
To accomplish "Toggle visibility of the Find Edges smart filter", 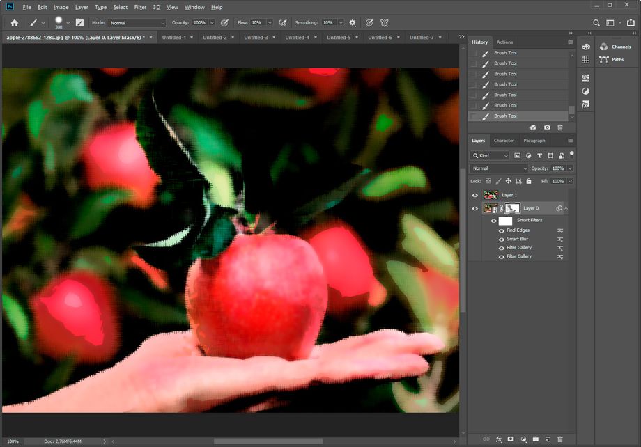I will [x=502, y=230].
